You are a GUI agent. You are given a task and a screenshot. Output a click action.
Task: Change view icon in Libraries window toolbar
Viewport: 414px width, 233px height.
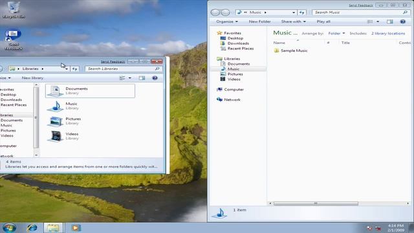pos(122,78)
